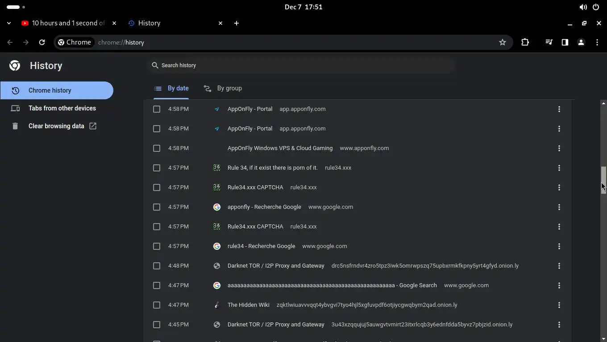Image resolution: width=607 pixels, height=342 pixels.
Task: Bookmark this page with the star icon
Action: 503,42
